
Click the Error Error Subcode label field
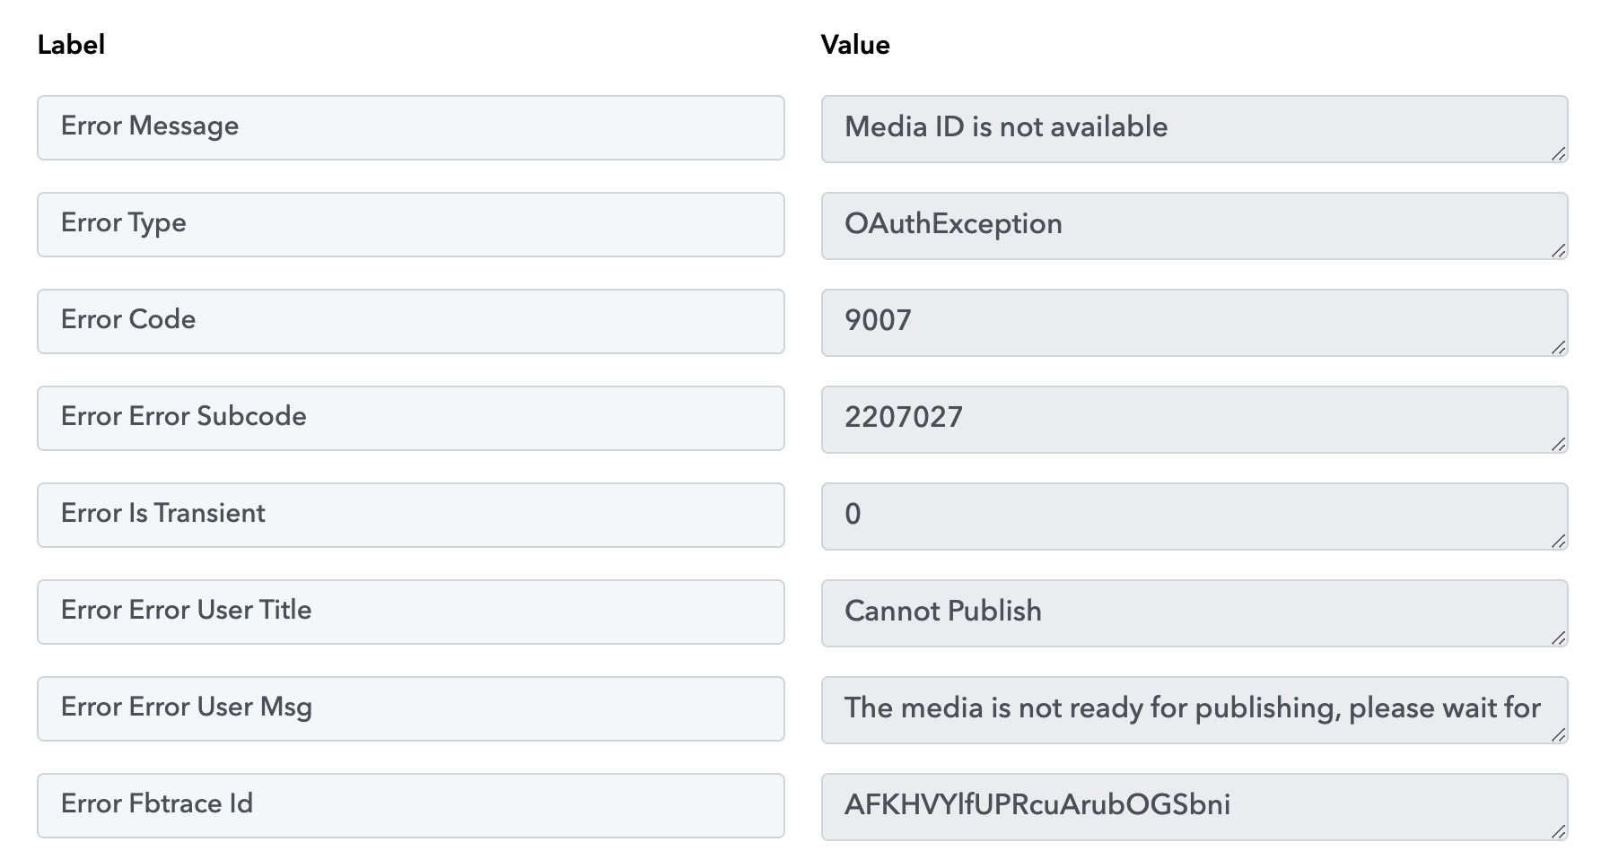411,419
